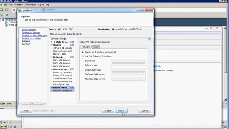The width and height of the screenshot is (229, 129).
Task: Click Edit next to Networks
Action: (72, 57)
